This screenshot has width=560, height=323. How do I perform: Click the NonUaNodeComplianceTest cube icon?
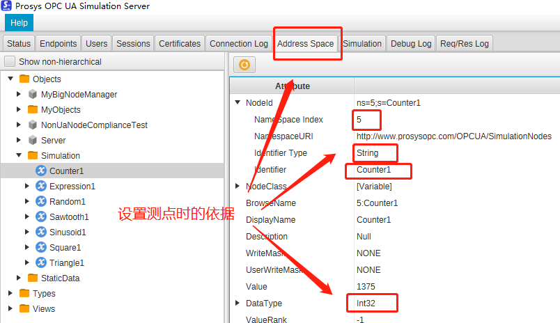[33, 125]
